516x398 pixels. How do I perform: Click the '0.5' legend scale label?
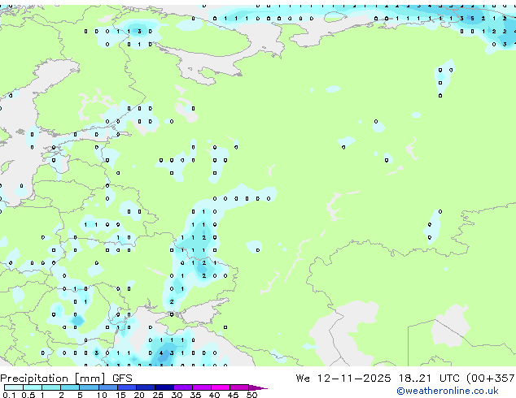[28, 395]
